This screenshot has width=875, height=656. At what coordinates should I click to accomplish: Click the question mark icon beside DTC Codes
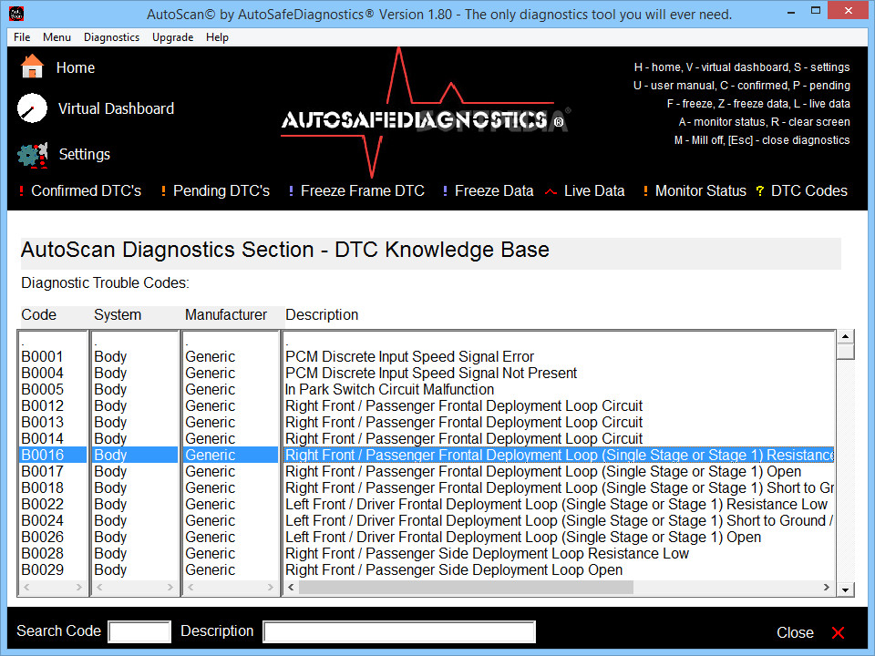761,190
